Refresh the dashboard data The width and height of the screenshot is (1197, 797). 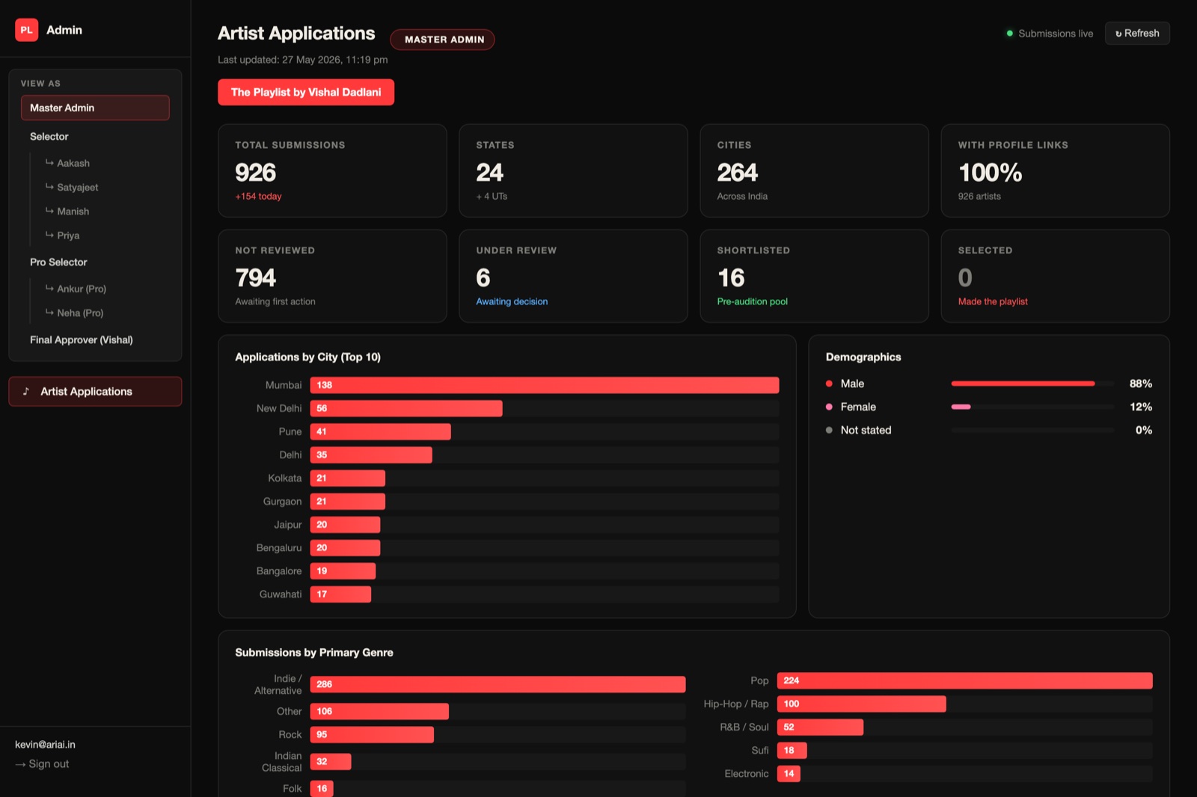pos(1137,34)
